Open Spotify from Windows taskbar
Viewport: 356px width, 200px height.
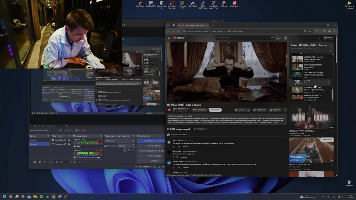[x=41, y=197]
